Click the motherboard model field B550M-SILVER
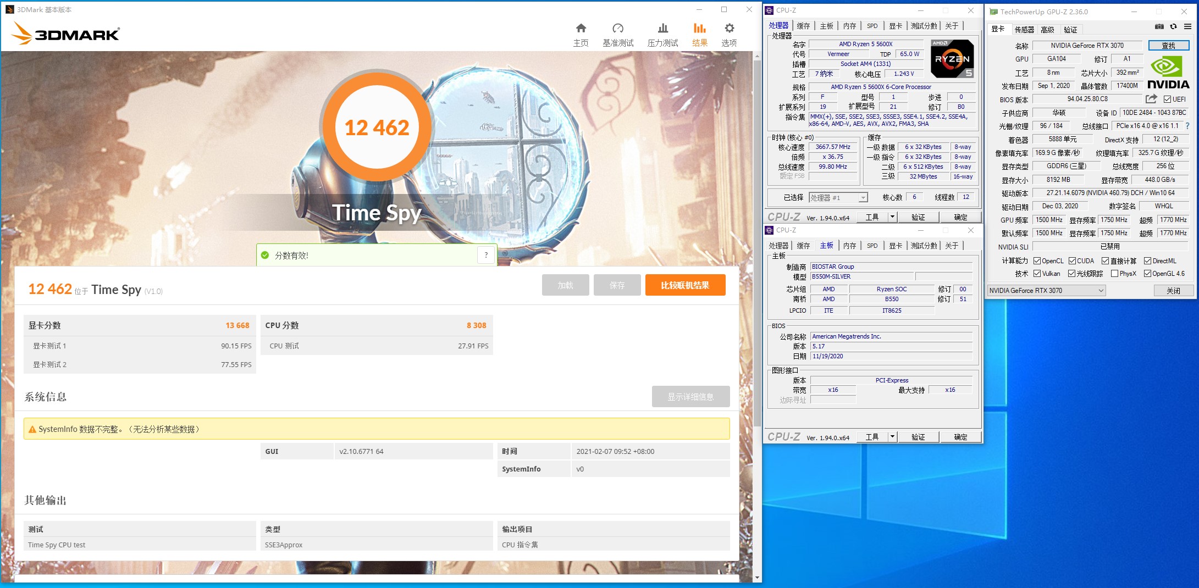1199x588 pixels. [861, 276]
